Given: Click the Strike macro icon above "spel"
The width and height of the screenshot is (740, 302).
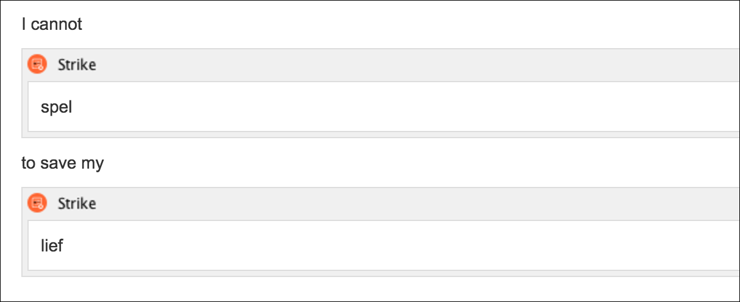Looking at the screenshot, I should pos(38,64).
